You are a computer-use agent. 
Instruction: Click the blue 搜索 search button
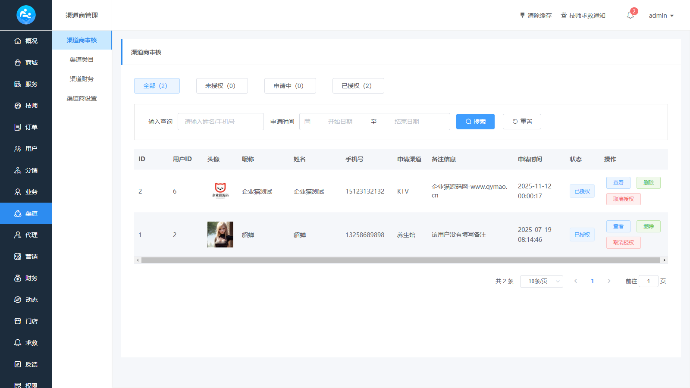[475, 122]
